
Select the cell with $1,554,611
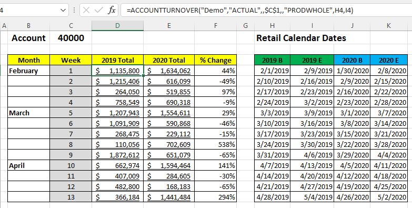point(169,113)
